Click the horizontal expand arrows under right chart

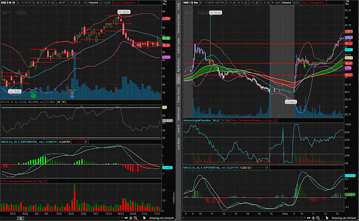click(x=309, y=218)
